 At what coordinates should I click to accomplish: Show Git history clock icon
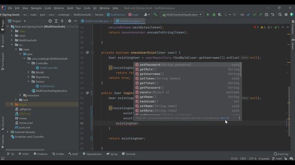pos(266,15)
